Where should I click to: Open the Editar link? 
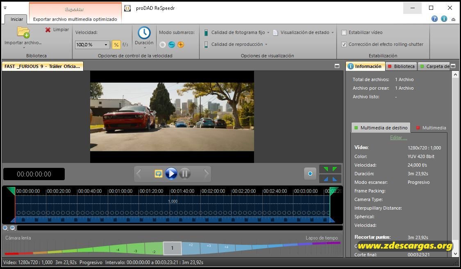[x=398, y=138]
